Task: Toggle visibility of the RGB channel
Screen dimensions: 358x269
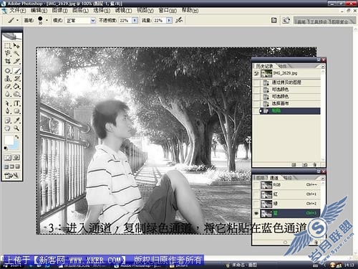Action: pos(256,185)
